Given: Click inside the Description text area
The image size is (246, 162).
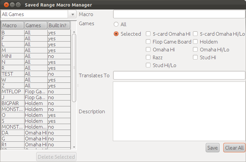Looking at the screenshot, I should (179, 111).
